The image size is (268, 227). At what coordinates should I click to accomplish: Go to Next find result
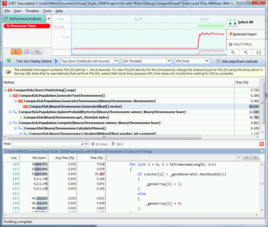pos(117,144)
